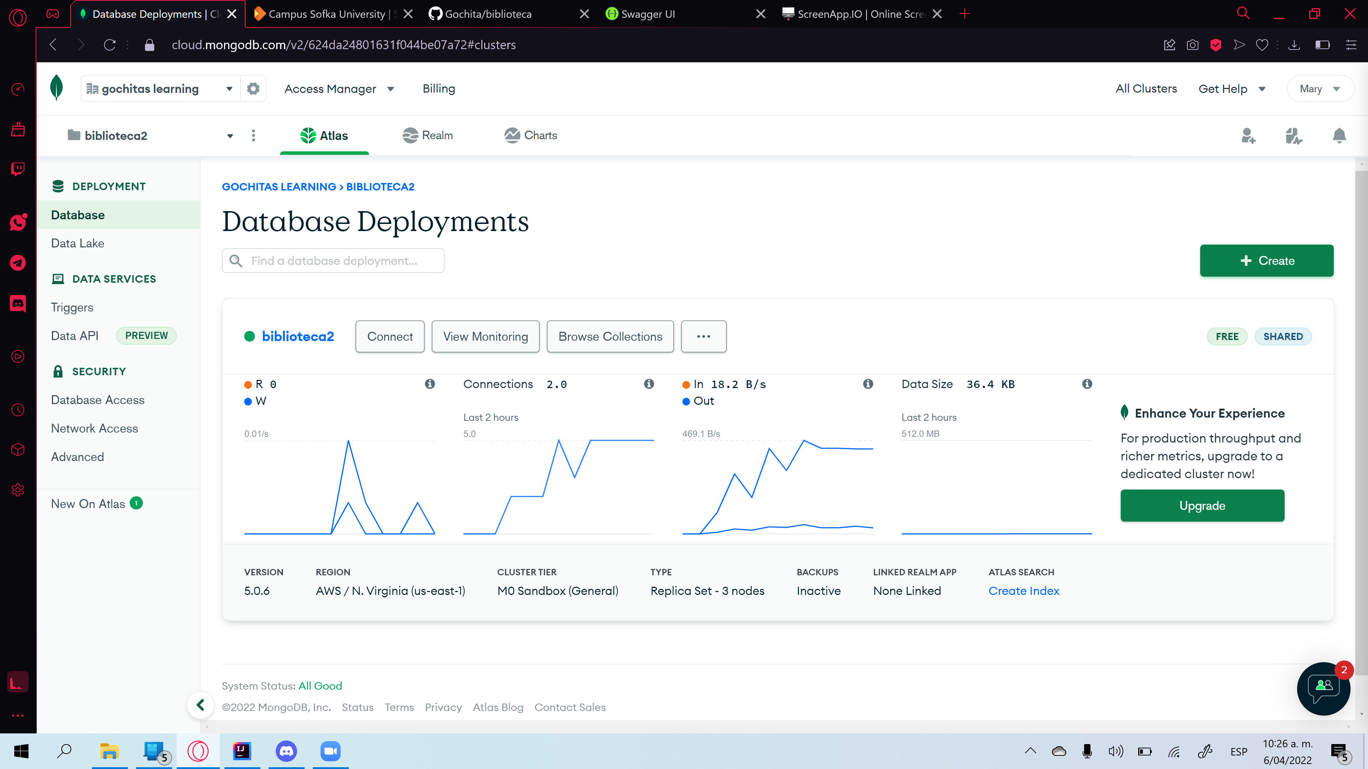Open the project settings gear beside gochitas learning
The width and height of the screenshot is (1368, 769).
(x=253, y=88)
